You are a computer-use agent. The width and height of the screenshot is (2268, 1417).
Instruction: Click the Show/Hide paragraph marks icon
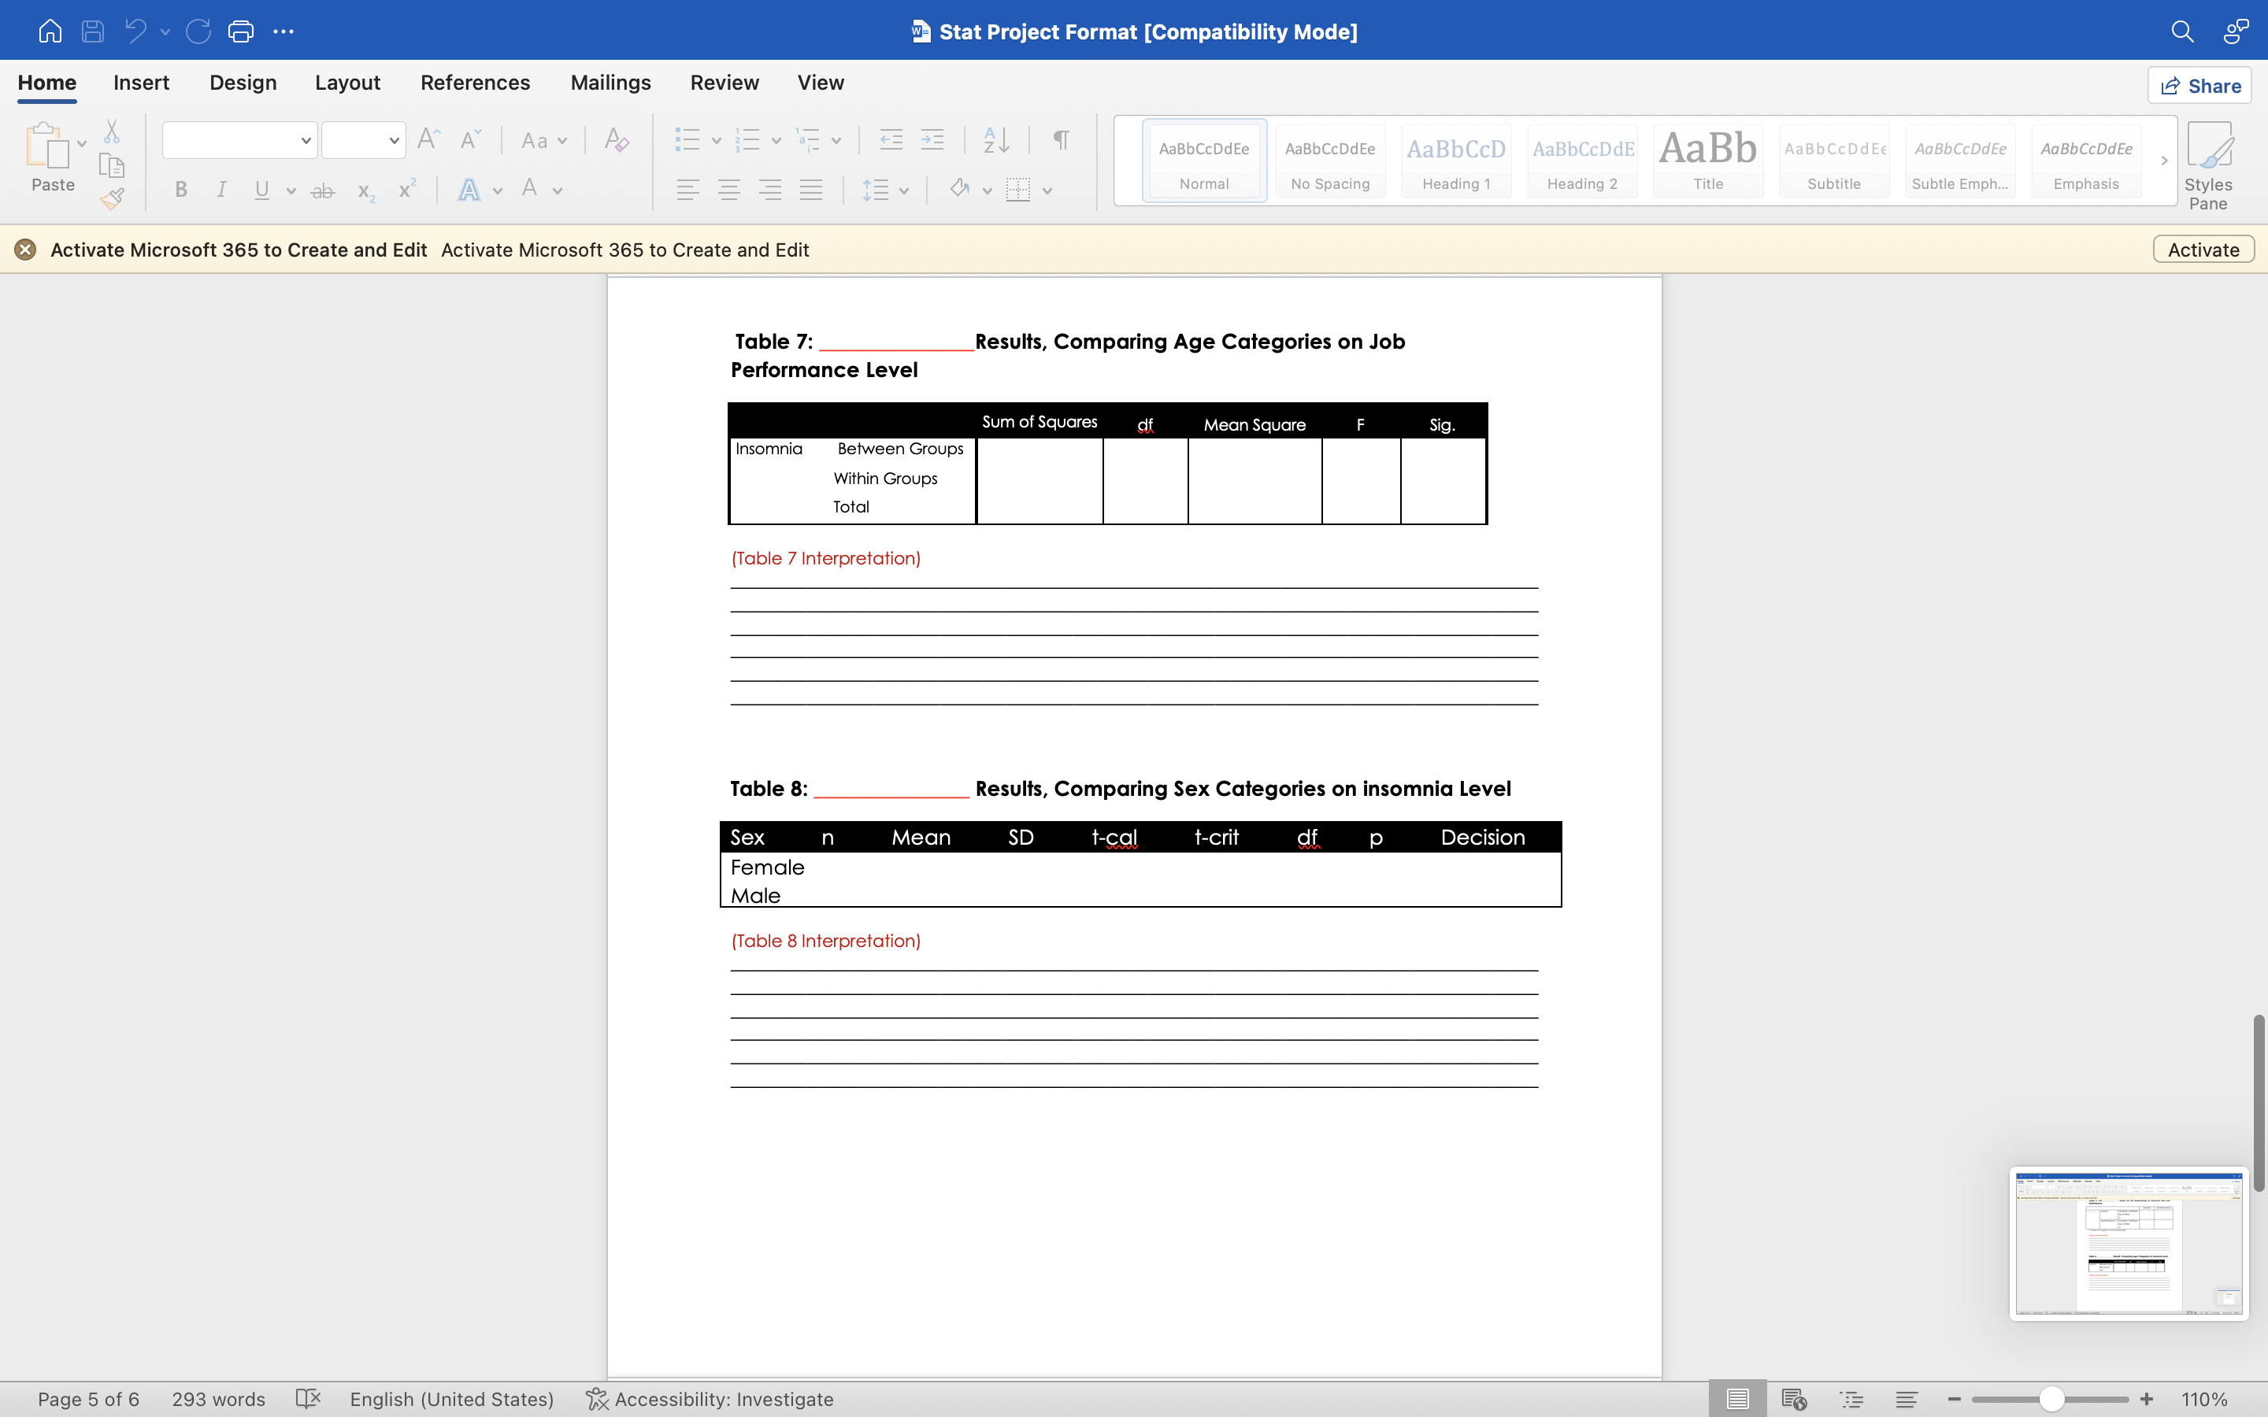(1061, 139)
